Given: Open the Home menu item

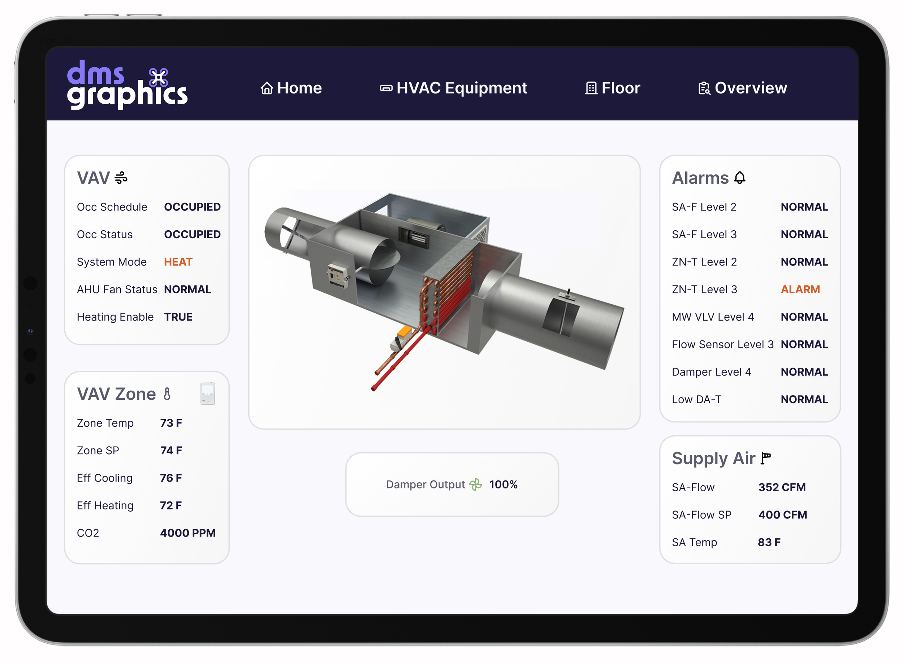Looking at the screenshot, I should [299, 88].
